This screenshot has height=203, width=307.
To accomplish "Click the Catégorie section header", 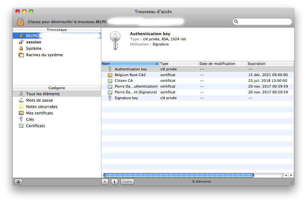I will pos(57,88).
